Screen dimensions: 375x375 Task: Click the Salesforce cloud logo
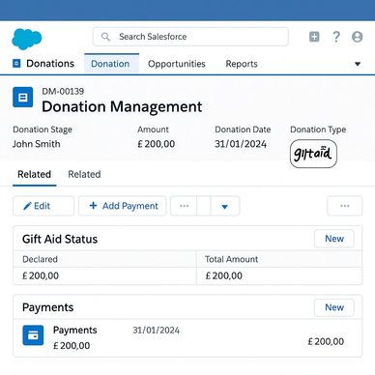click(x=27, y=39)
